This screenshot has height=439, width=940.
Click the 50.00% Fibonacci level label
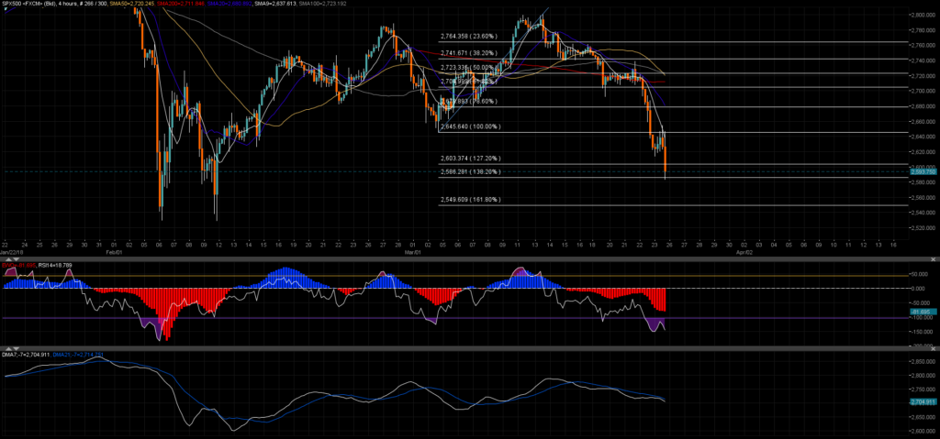pos(469,68)
